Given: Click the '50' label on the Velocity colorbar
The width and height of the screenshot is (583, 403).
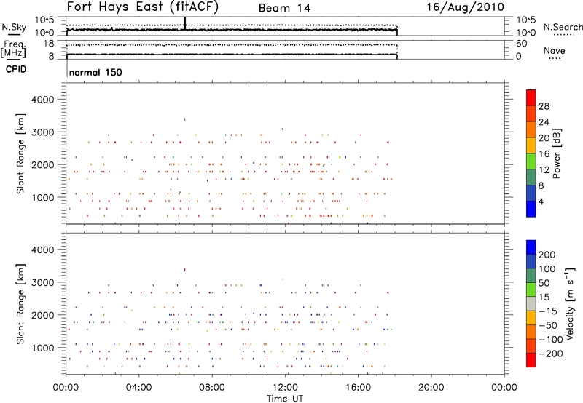Looking at the screenshot, I should pos(544,283).
